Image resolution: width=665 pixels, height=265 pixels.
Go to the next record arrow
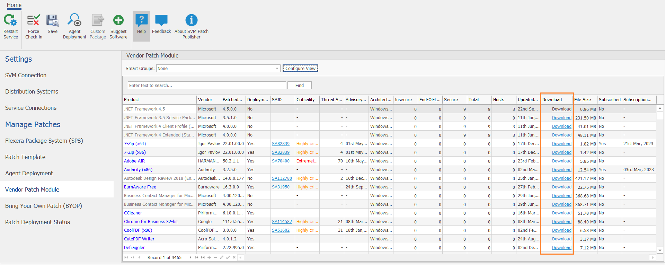point(190,257)
